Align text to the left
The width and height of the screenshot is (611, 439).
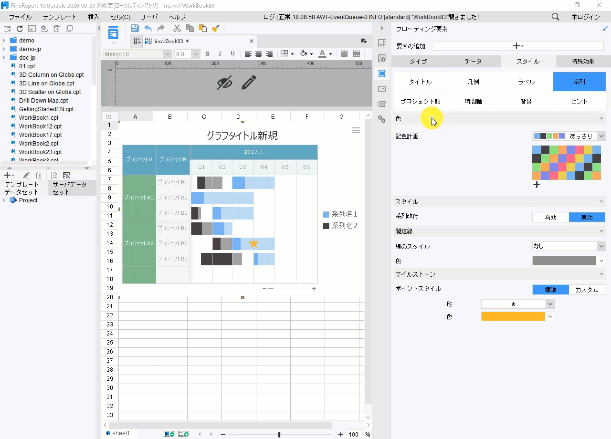(248, 54)
